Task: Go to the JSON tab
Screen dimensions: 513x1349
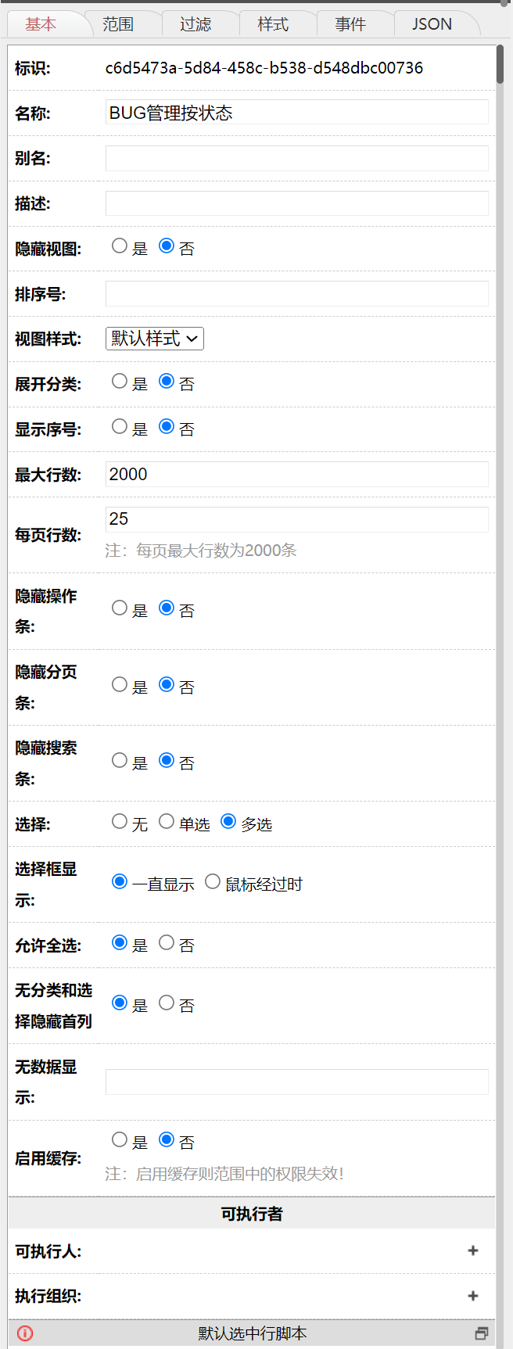Action: (432, 24)
